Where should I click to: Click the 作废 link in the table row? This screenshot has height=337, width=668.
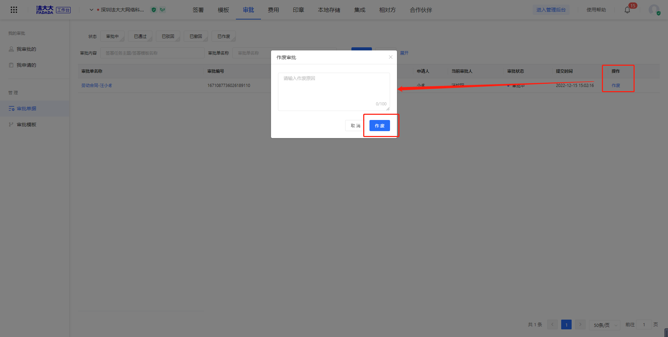pyautogui.click(x=616, y=85)
